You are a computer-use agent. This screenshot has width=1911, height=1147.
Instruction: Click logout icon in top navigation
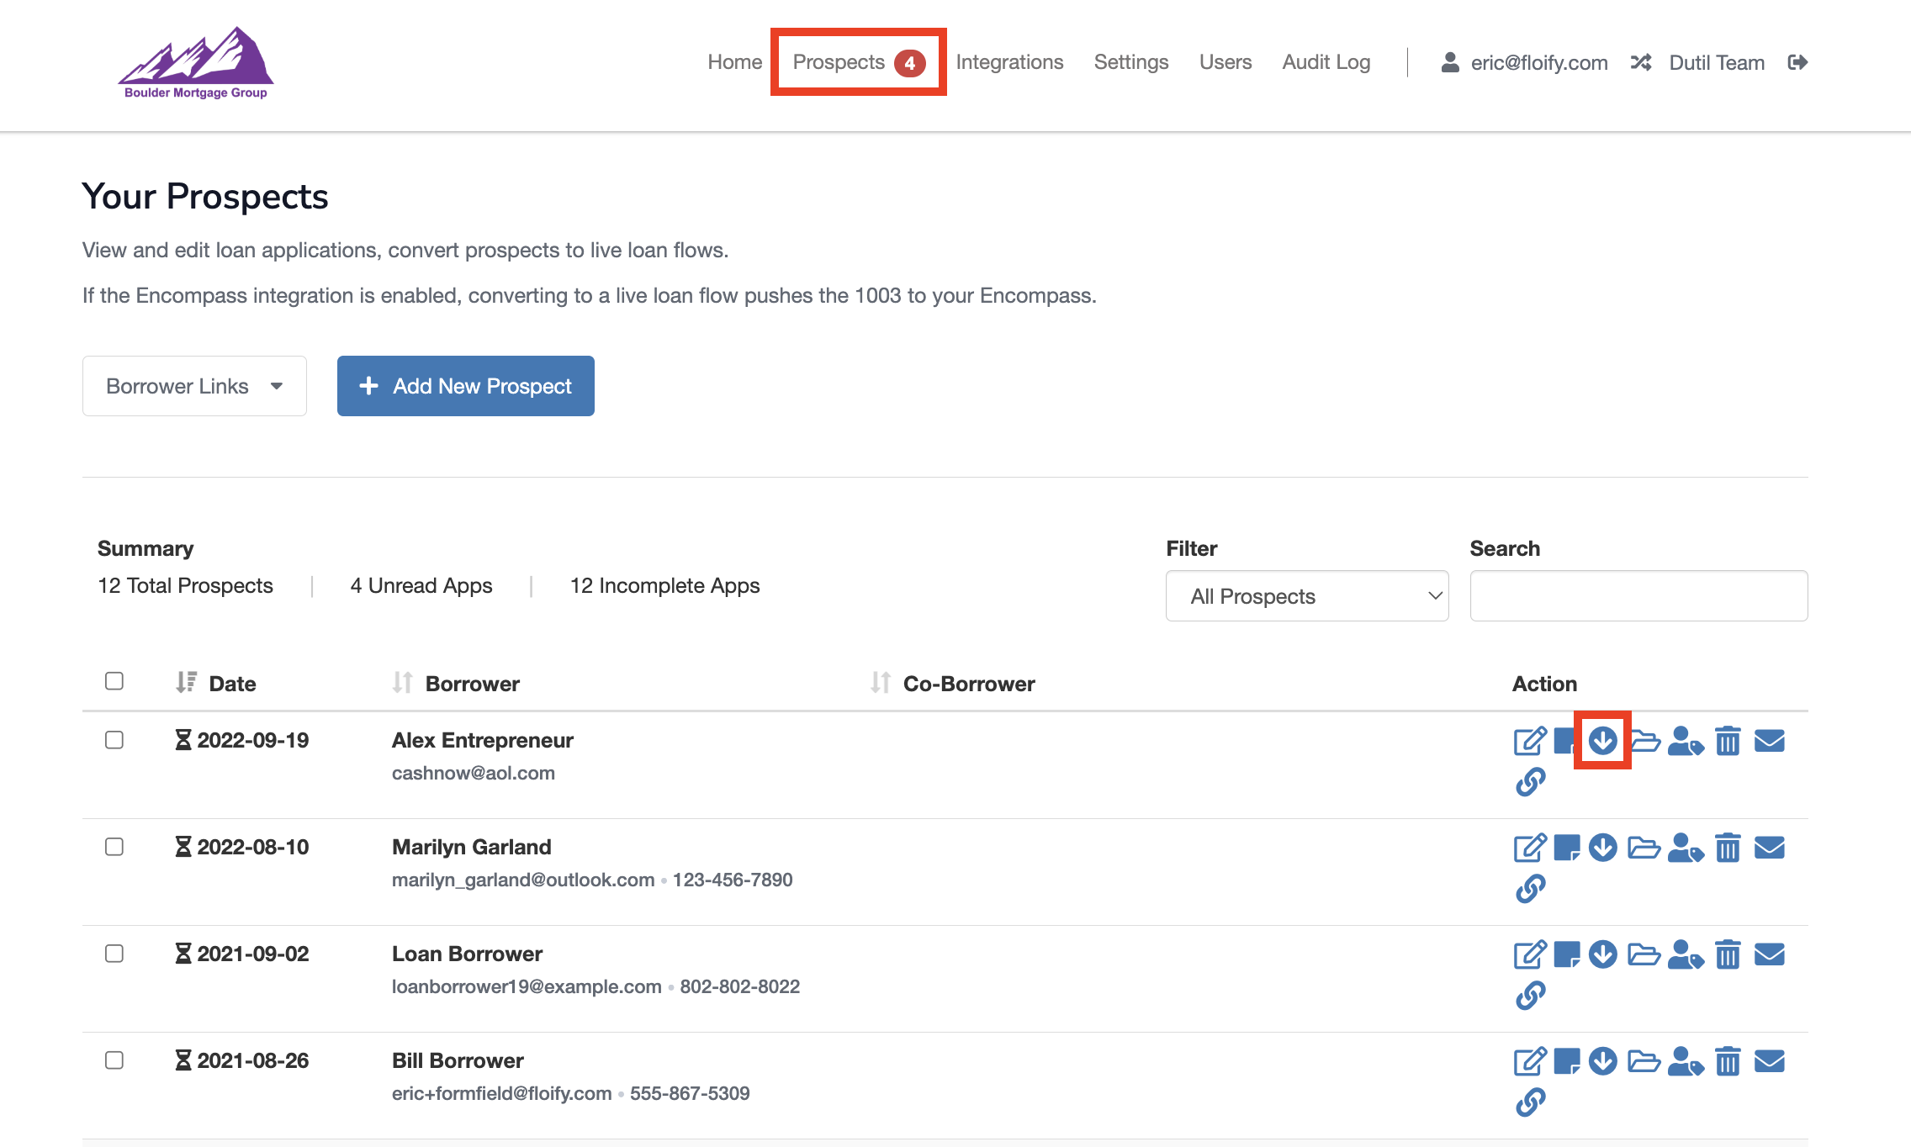click(1797, 62)
